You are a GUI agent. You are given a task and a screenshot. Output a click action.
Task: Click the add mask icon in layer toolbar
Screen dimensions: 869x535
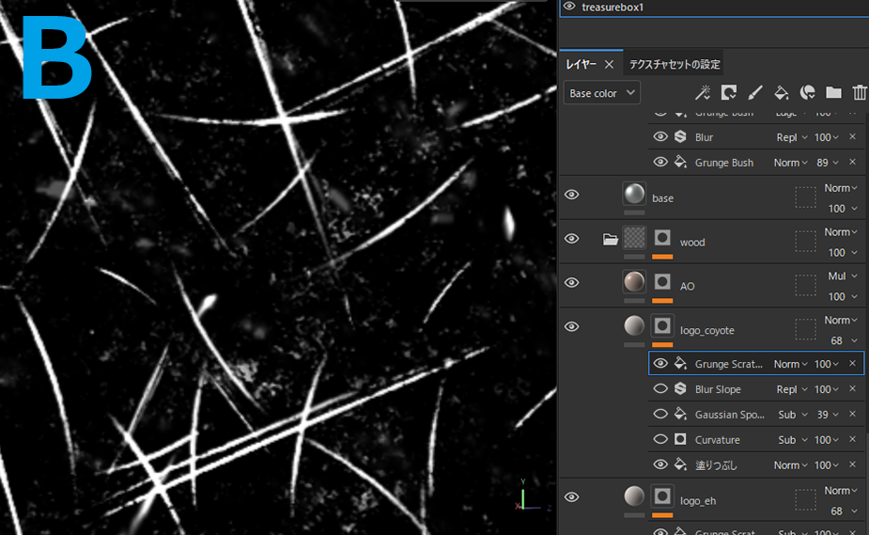(x=728, y=92)
